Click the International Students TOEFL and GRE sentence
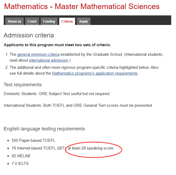The image size is (176, 175). 78,105
